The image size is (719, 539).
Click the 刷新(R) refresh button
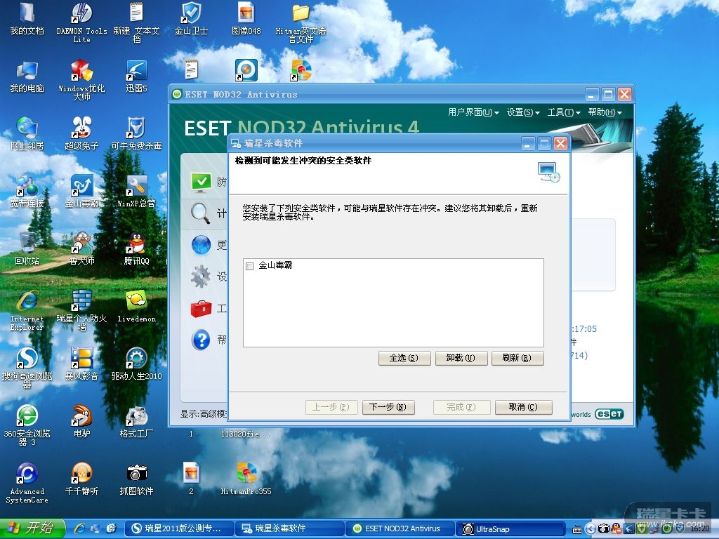coord(517,358)
